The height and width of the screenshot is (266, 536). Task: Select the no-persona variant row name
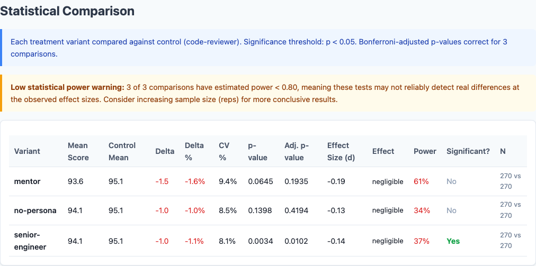[35, 210]
